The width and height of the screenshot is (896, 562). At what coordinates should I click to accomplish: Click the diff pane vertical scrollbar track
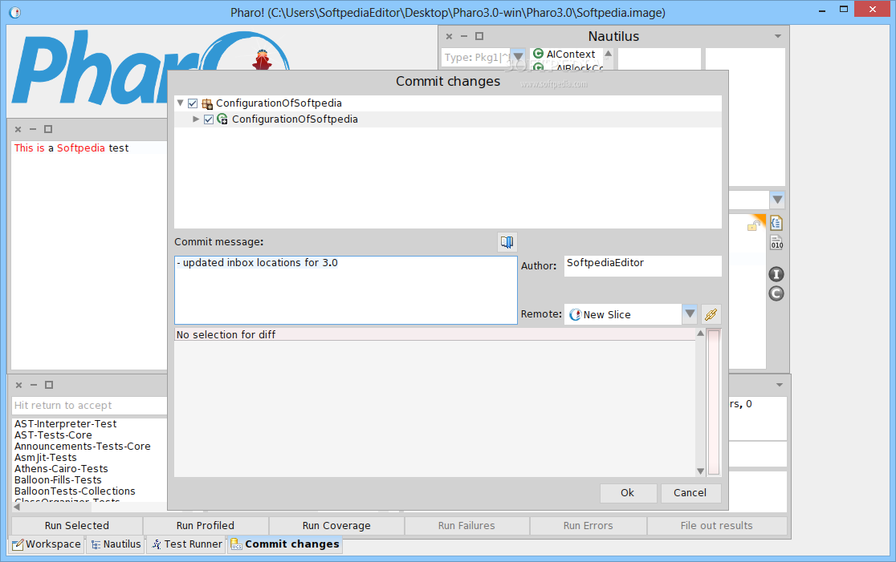[x=701, y=402]
